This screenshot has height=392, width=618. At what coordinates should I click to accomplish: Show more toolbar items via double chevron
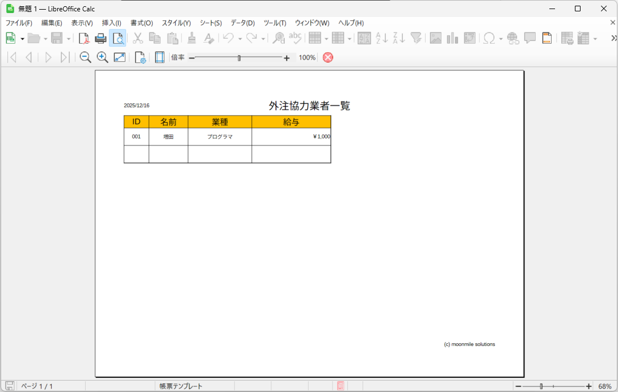[x=613, y=38]
